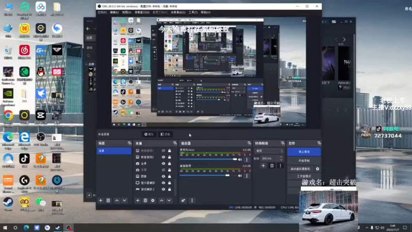Open three-dot transition properties menu in 转场特效
Image resolution: width=412 pixels, height=232 pixels.
tap(280, 165)
